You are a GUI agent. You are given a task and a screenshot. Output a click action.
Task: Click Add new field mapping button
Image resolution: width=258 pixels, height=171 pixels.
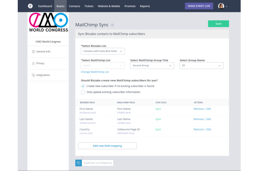click(107, 146)
